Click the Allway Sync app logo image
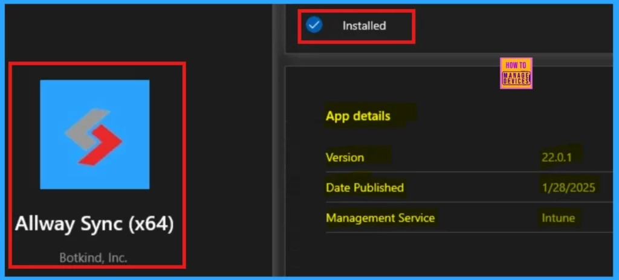Image resolution: width=619 pixels, height=280 pixels. [x=95, y=135]
